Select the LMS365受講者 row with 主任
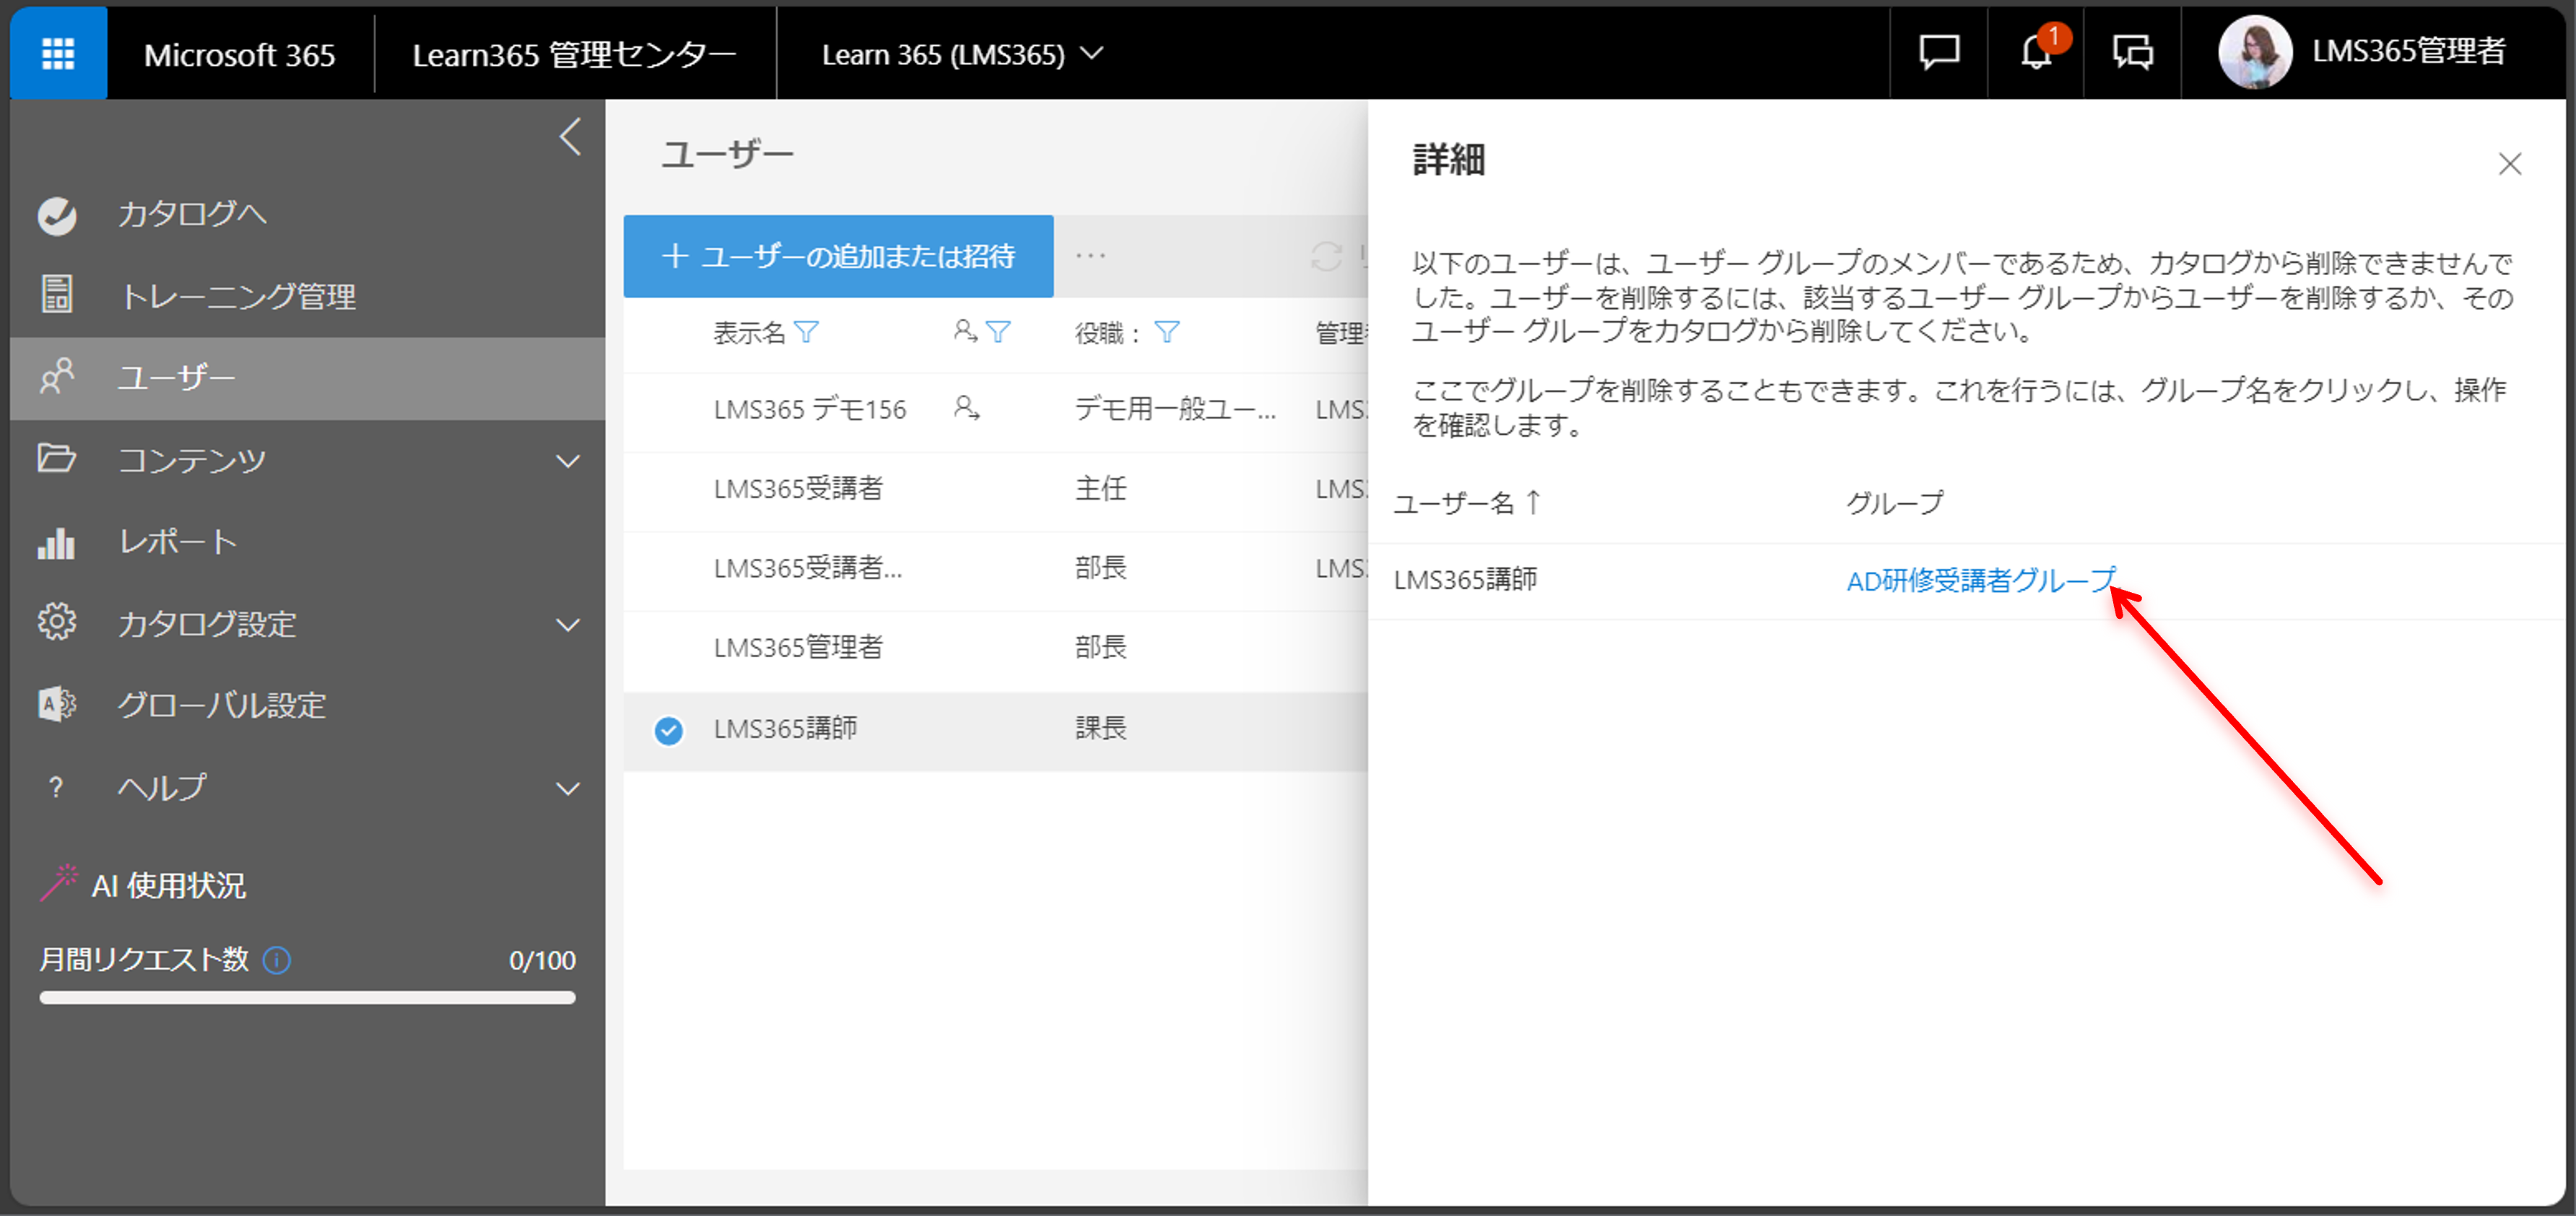Image resolution: width=2576 pixels, height=1216 pixels. click(x=995, y=490)
